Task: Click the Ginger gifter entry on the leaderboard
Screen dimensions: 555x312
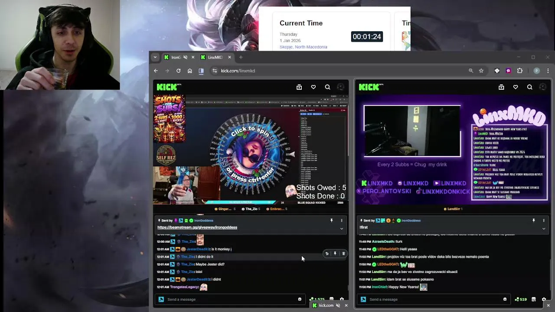Action: coord(225,209)
